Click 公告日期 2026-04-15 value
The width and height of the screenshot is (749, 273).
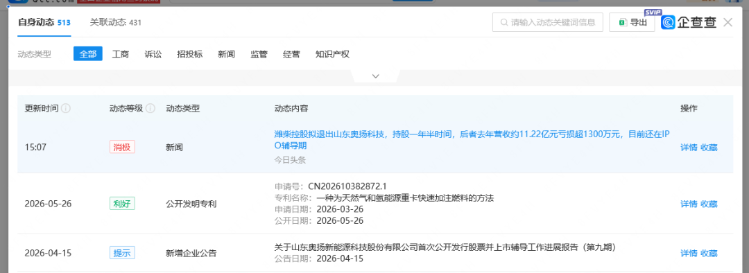[x=340, y=258]
